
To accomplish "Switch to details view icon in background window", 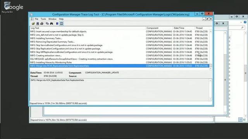I will point(240,120).
